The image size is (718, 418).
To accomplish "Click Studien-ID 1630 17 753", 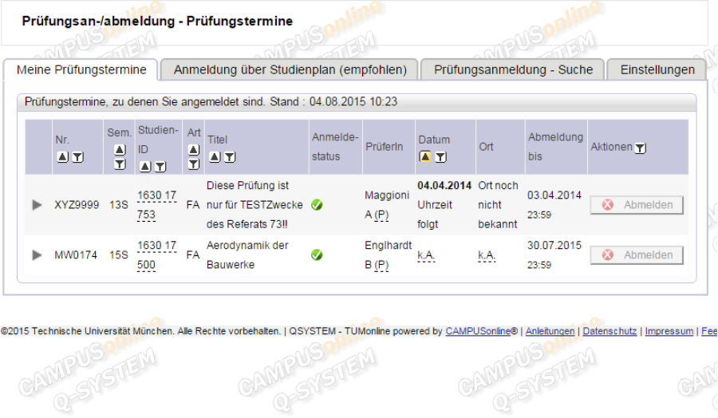I will click(x=156, y=205).
